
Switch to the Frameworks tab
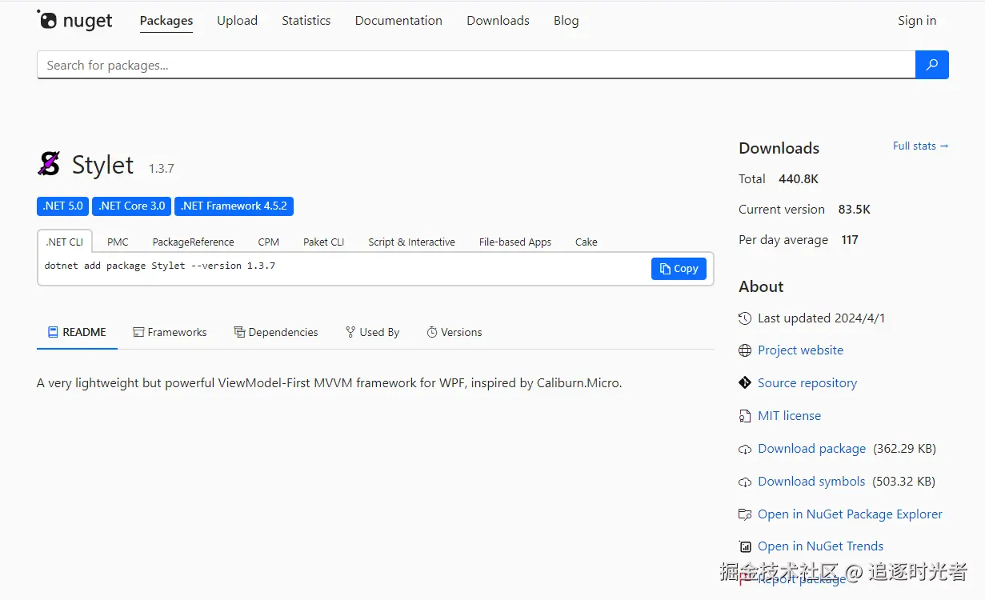click(170, 332)
